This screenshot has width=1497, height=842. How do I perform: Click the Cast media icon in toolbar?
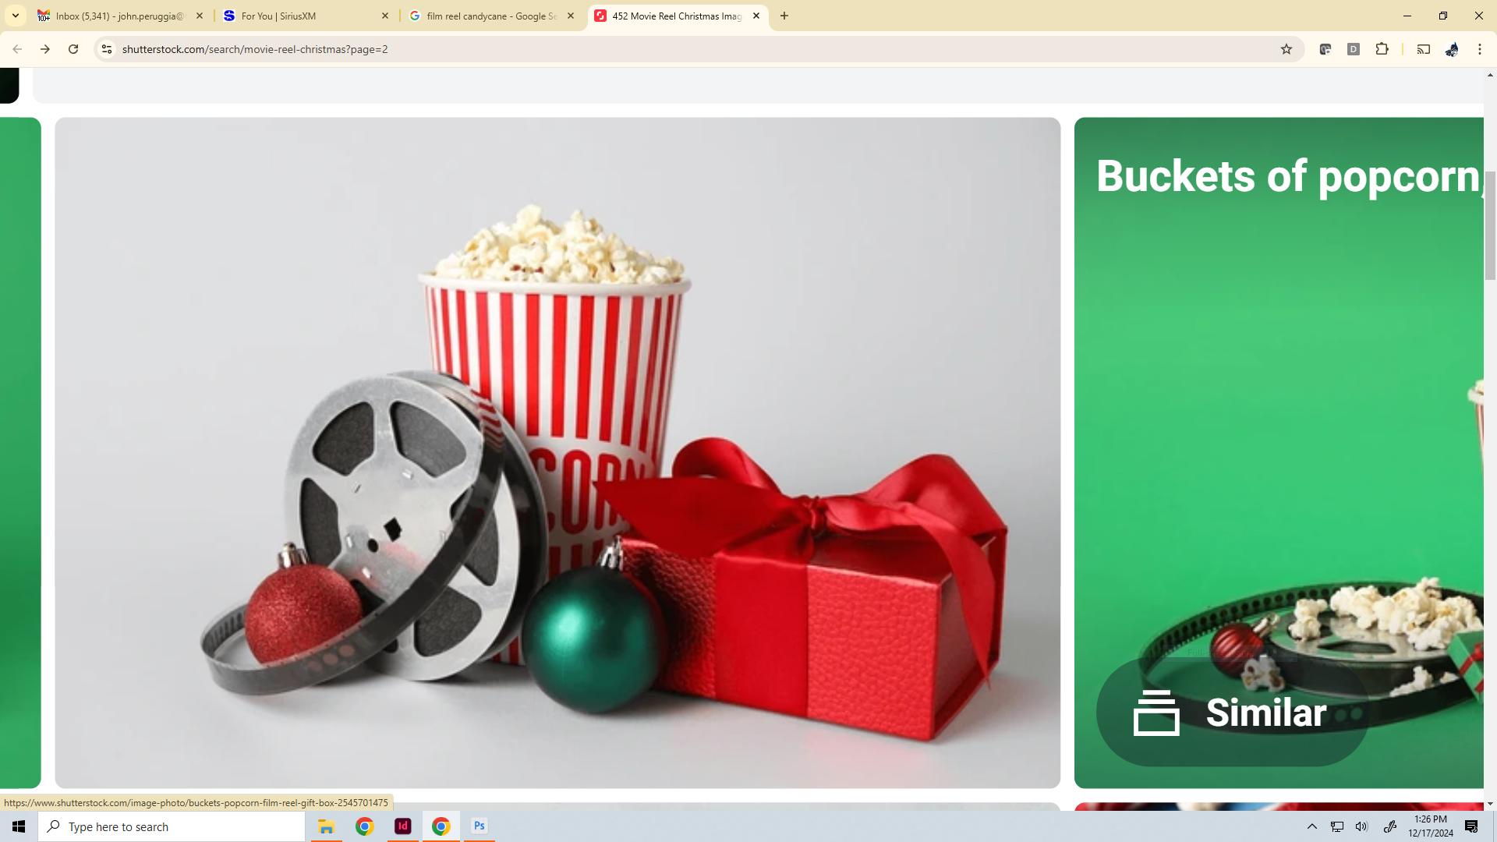point(1423,49)
